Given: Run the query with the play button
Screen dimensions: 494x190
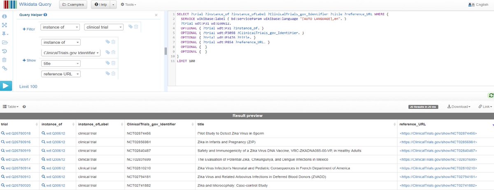Looking at the screenshot, I should pyautogui.click(x=6, y=86).
